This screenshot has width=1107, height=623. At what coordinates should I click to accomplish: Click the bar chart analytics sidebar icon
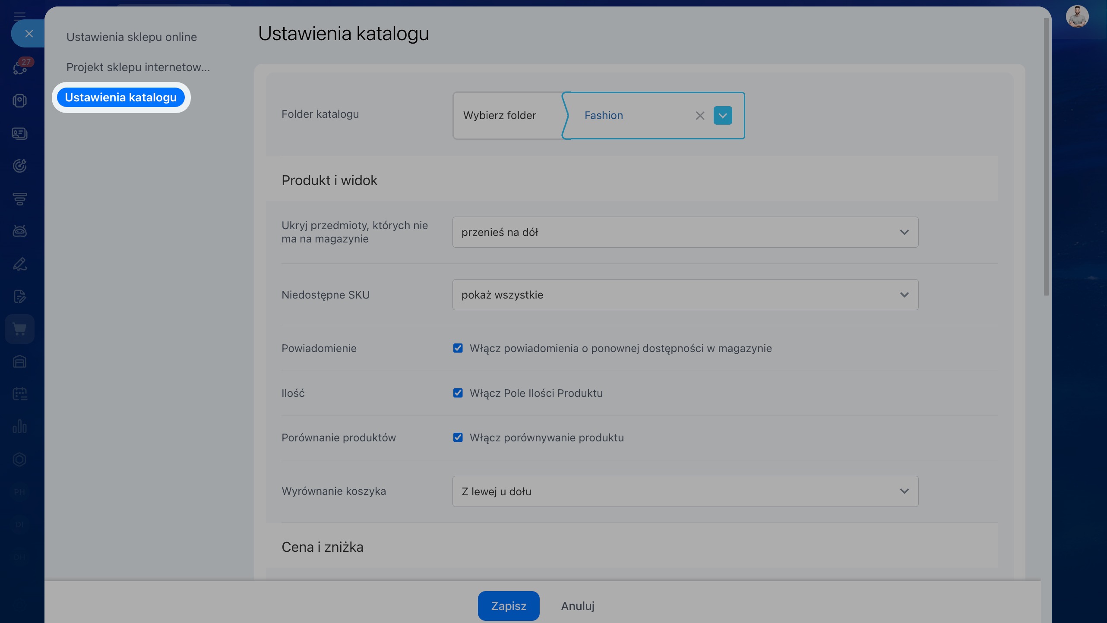tap(19, 426)
